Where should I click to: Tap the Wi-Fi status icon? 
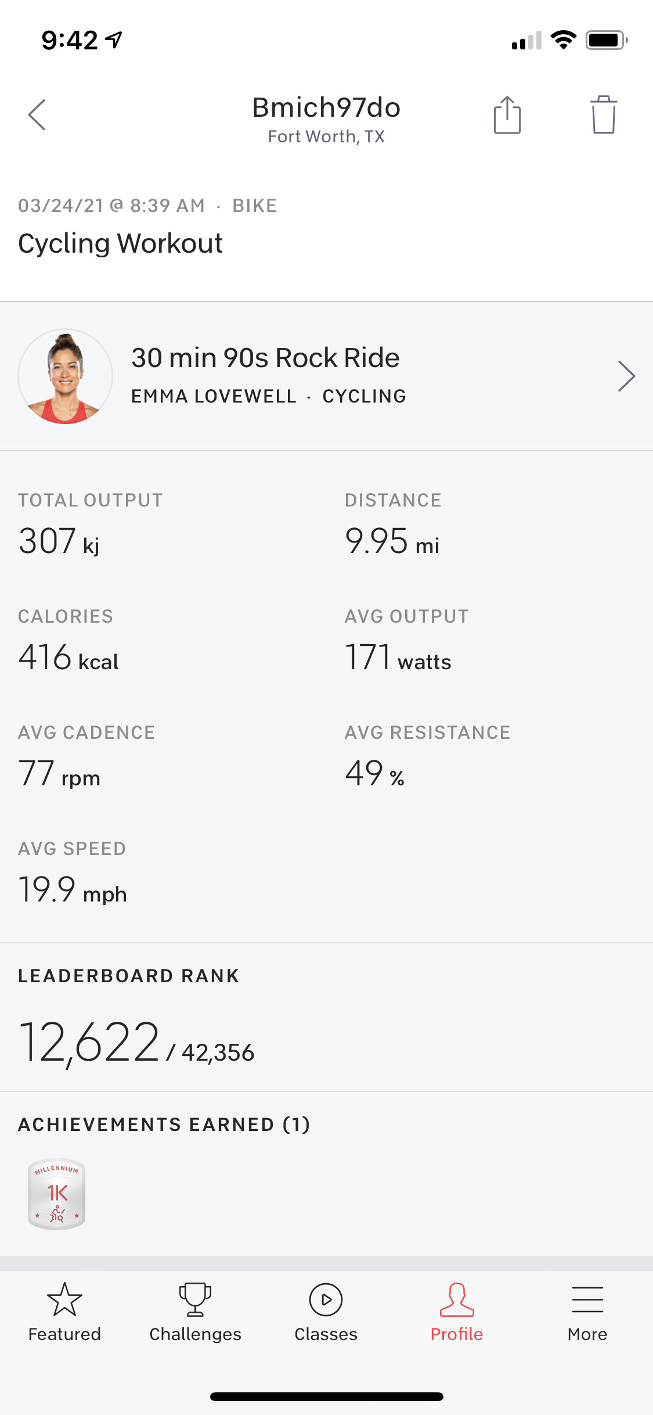(563, 40)
